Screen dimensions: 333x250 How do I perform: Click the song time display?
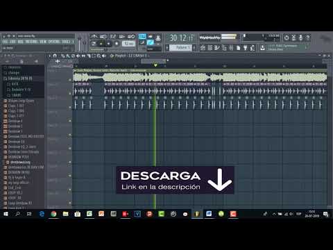[x=181, y=37]
